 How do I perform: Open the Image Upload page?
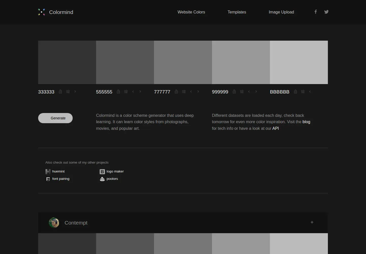click(281, 12)
